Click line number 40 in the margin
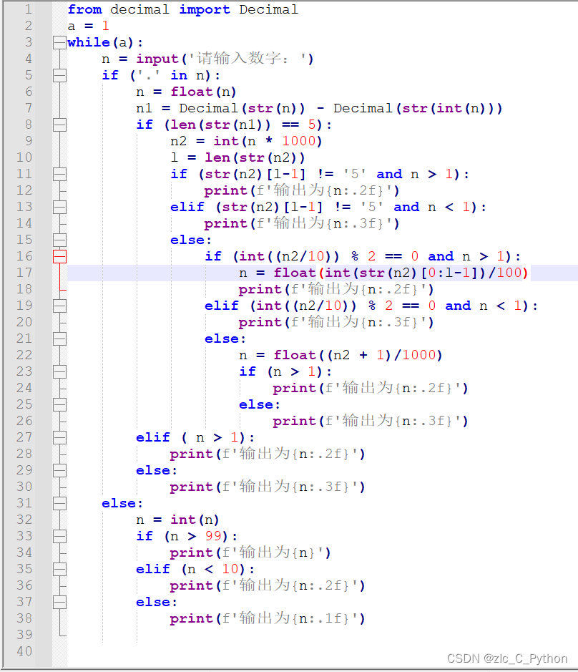This screenshot has height=672, width=578. 24,651
